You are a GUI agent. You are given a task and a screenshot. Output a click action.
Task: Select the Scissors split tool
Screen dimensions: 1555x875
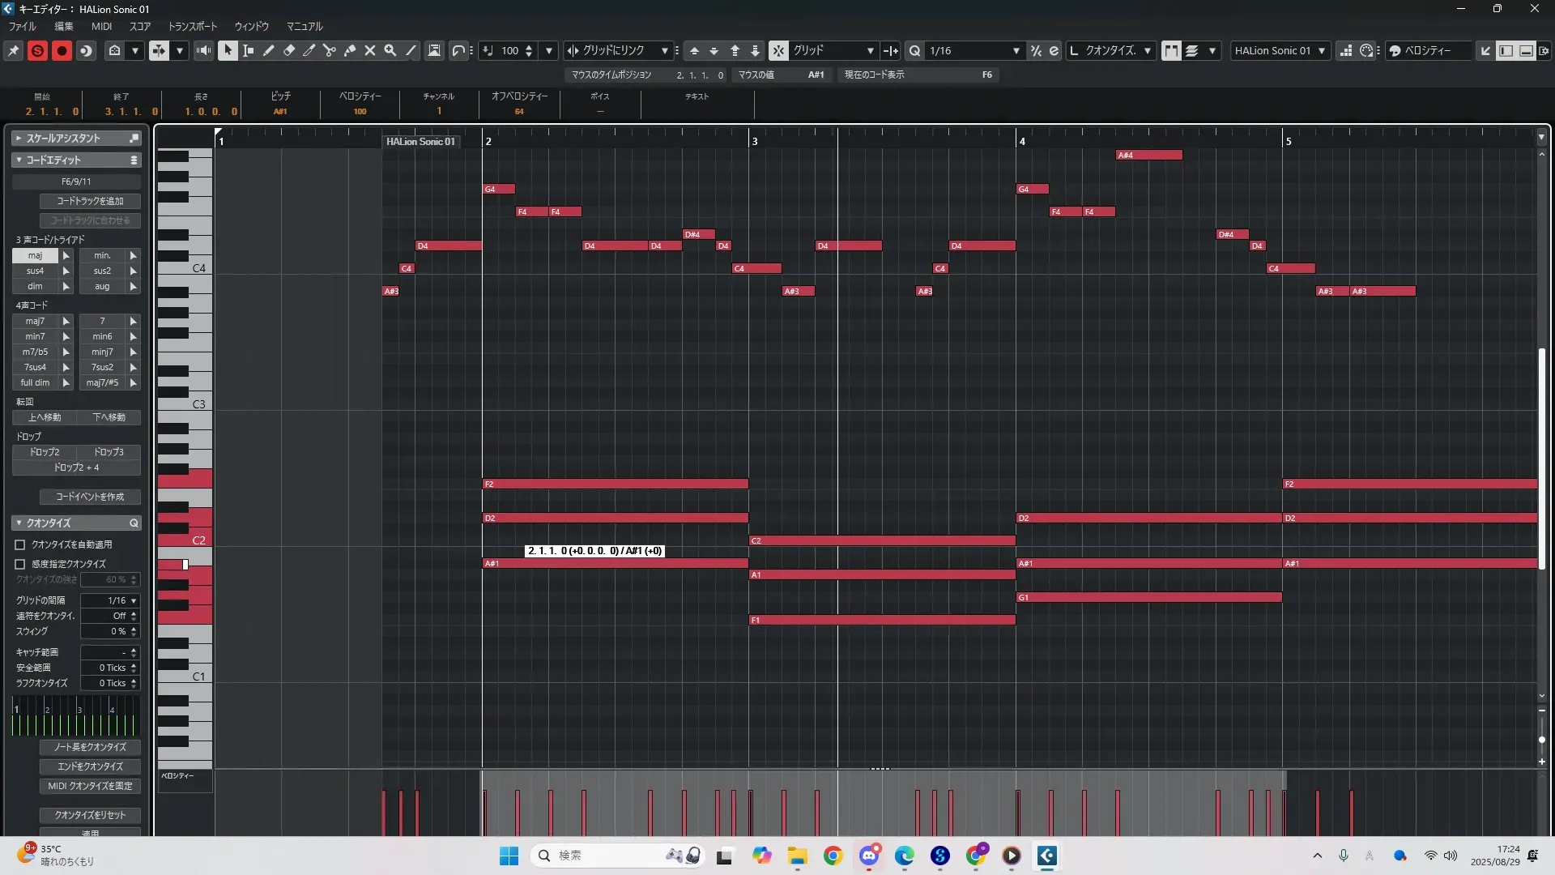(x=330, y=50)
